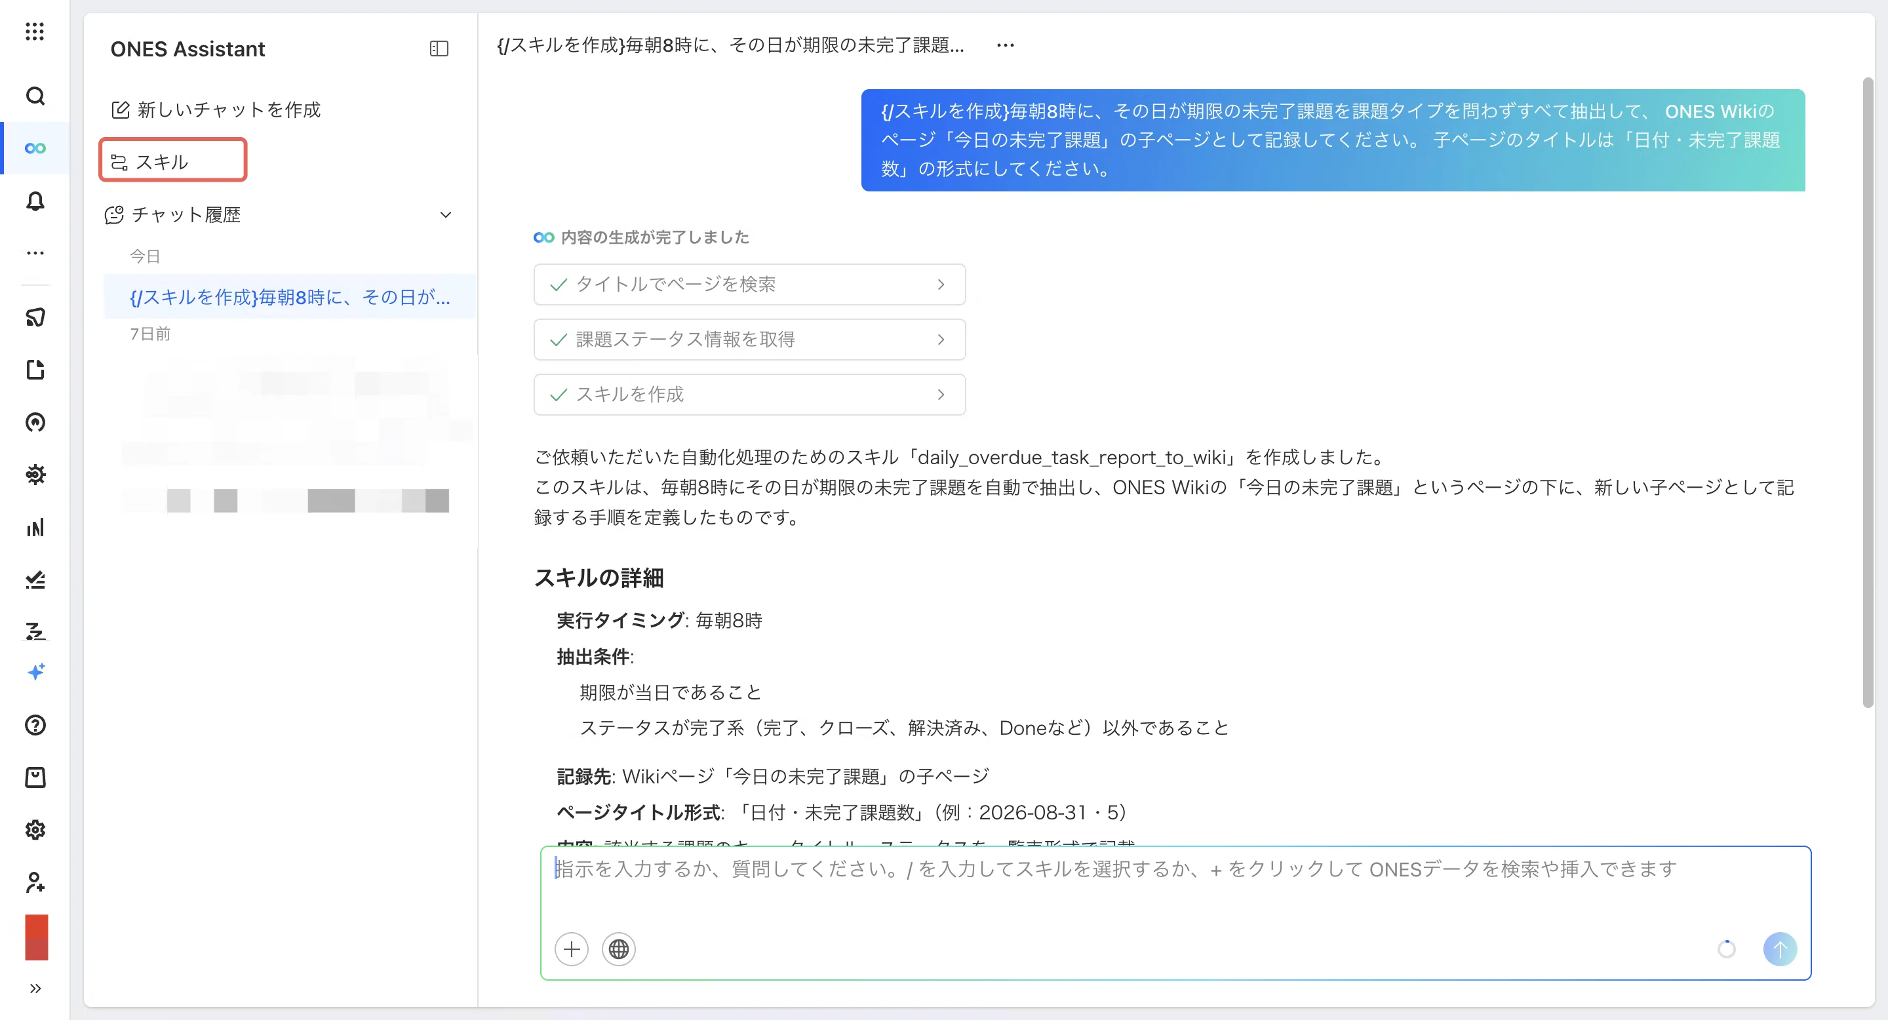Image resolution: width=1888 pixels, height=1020 pixels.
Task: Click the blue user prompt message bubble
Action: (1333, 140)
